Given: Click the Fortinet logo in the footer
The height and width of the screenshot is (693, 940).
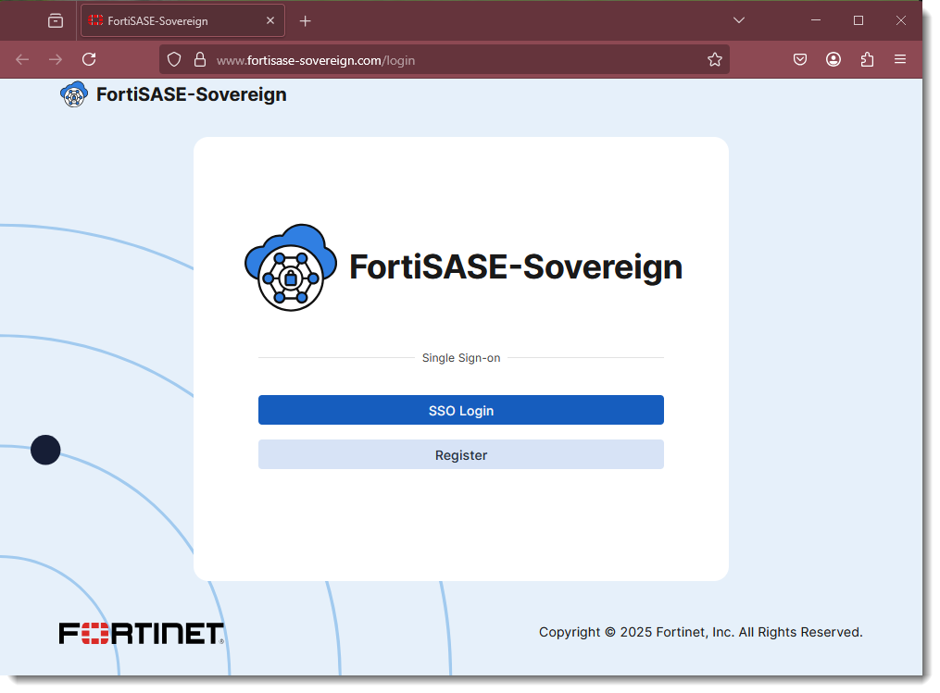Looking at the screenshot, I should coord(141,633).
